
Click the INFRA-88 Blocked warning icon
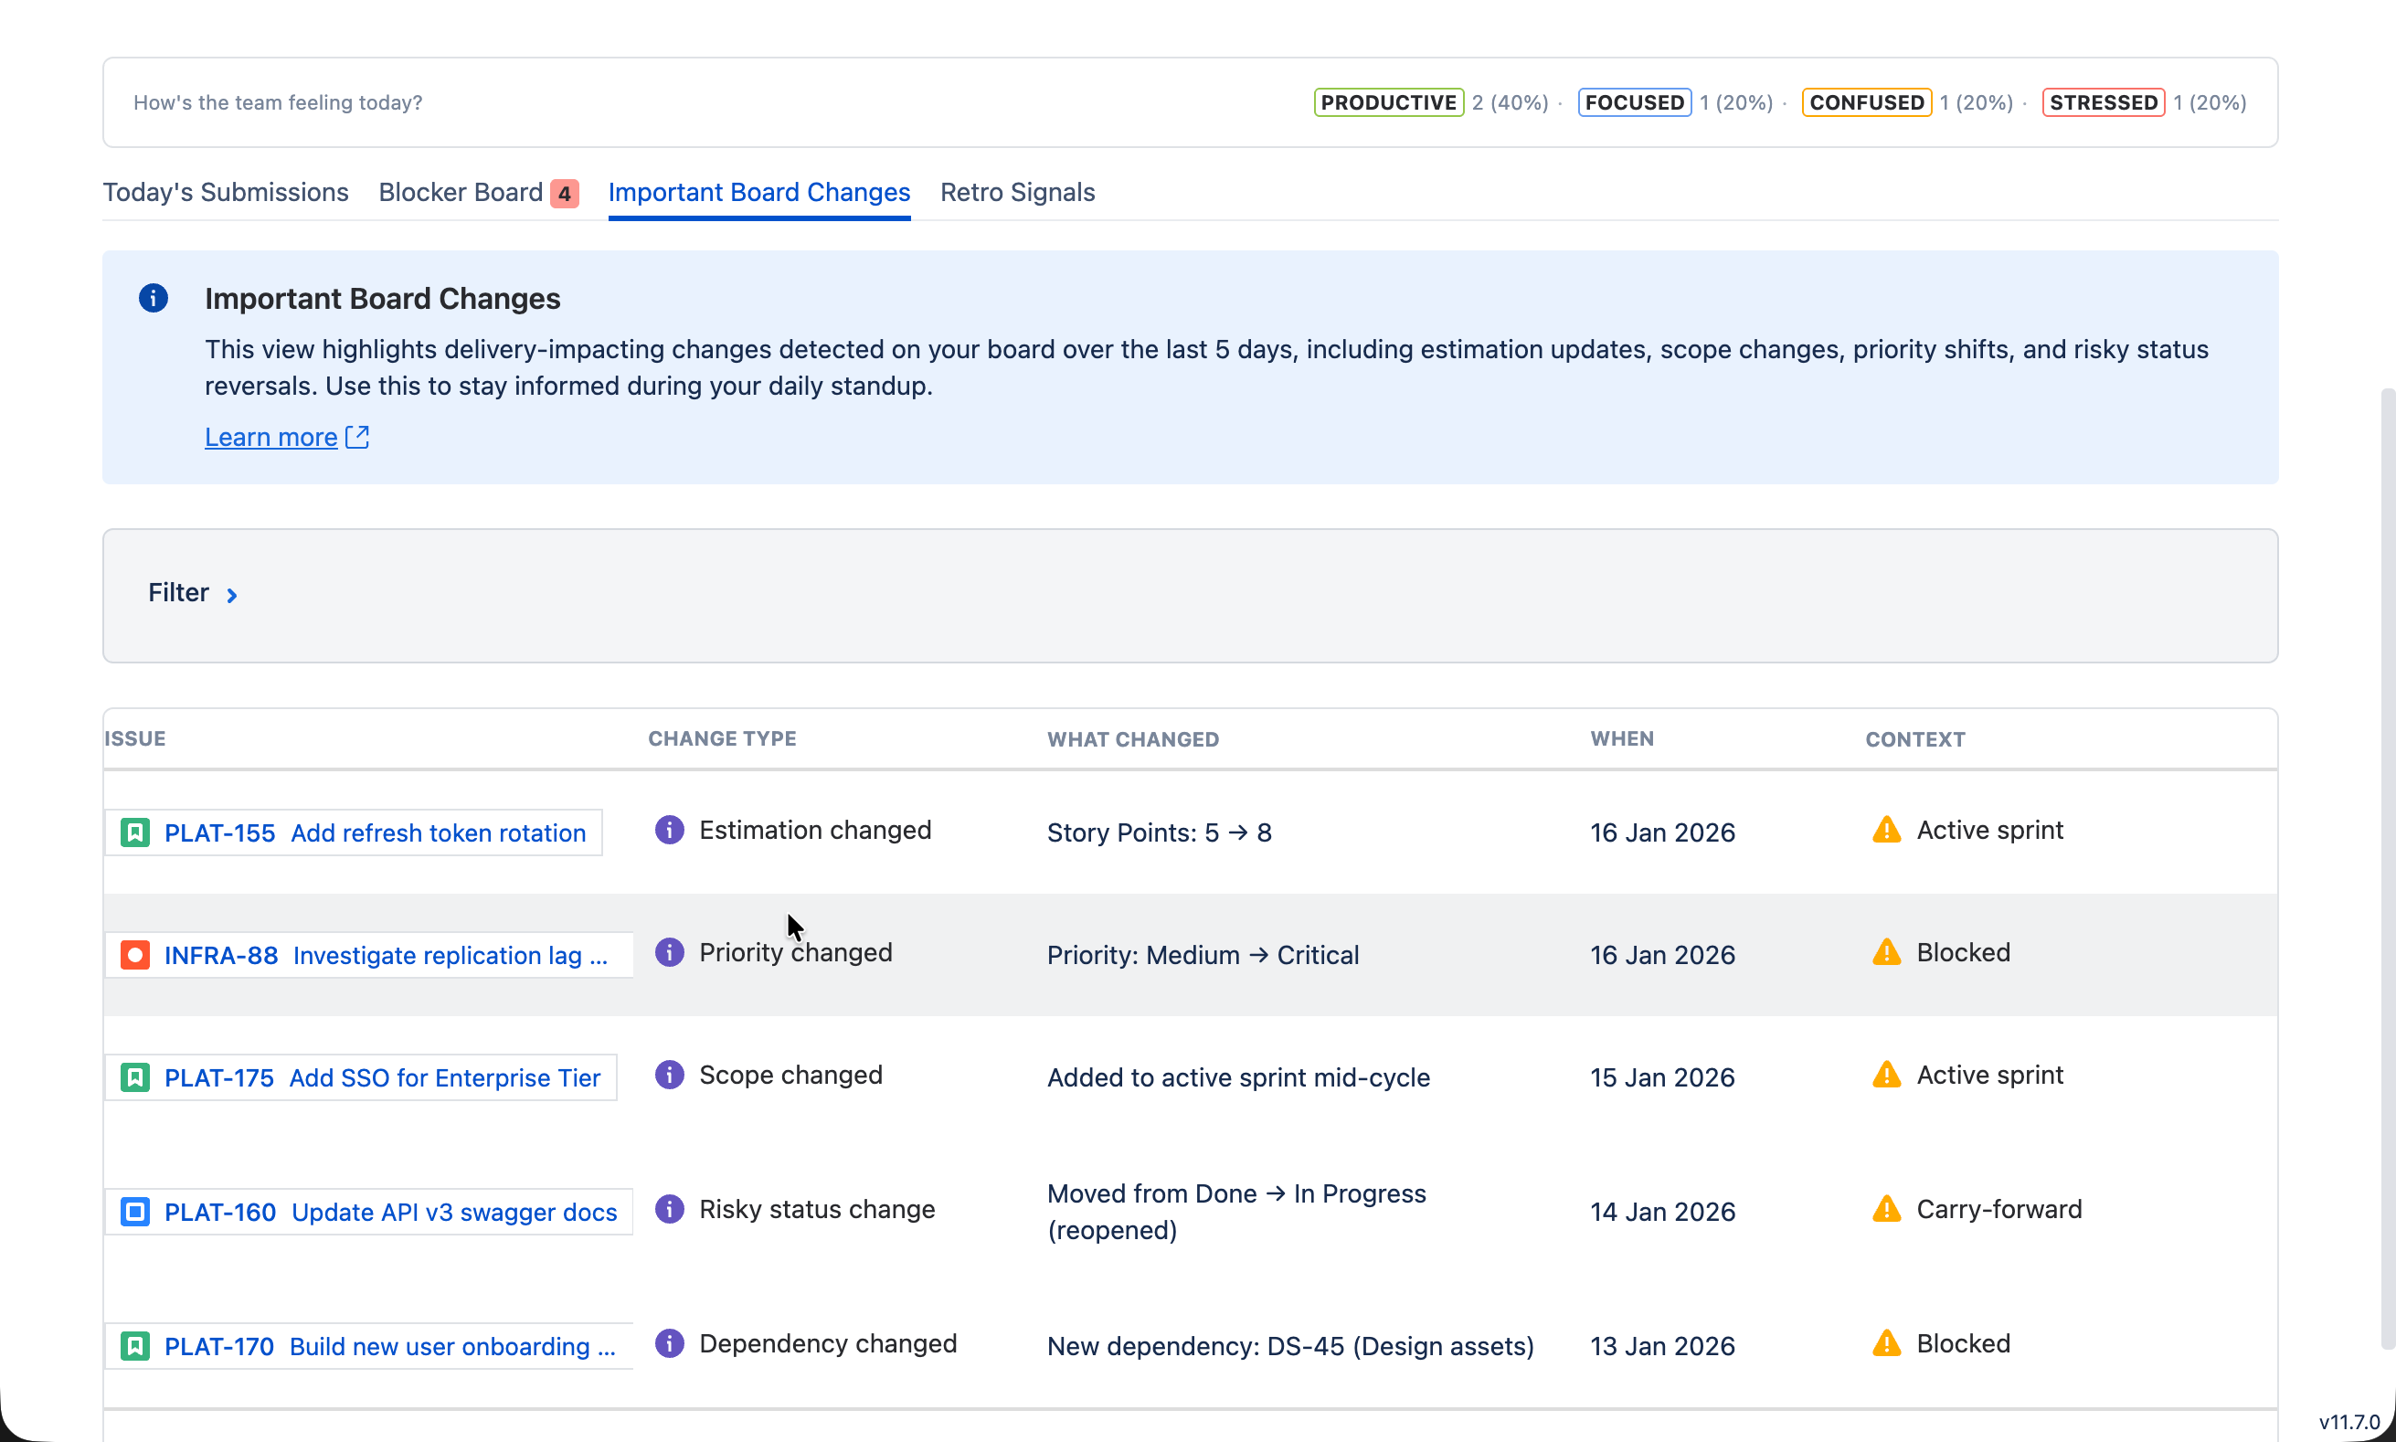(x=1886, y=952)
